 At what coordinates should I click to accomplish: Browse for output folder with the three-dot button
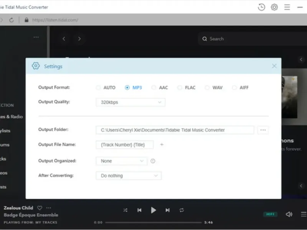click(263, 130)
